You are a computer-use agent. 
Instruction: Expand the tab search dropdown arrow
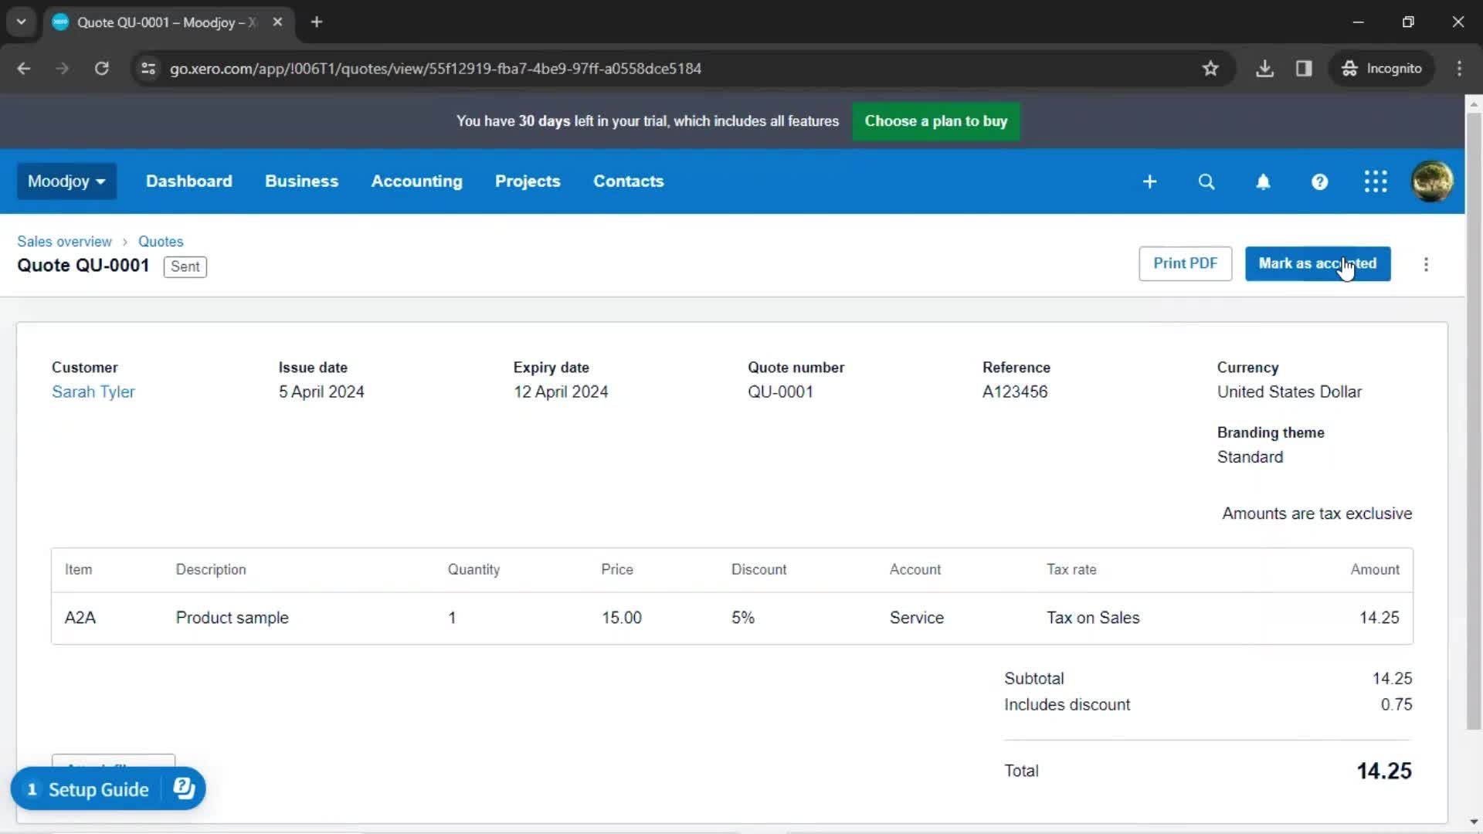(x=21, y=22)
